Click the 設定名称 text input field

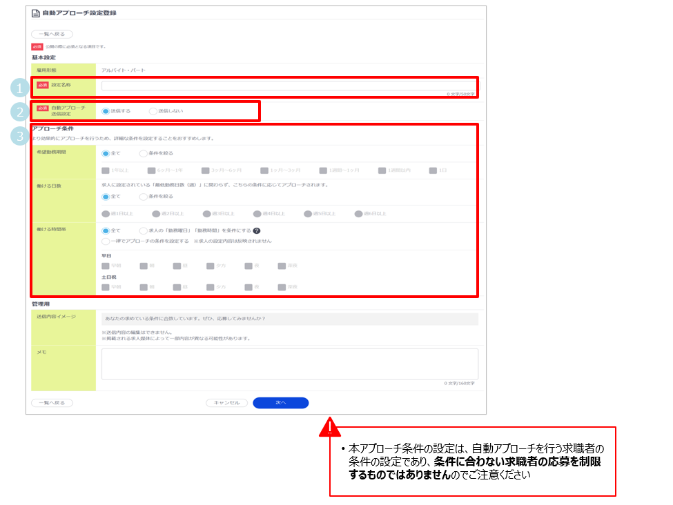tap(288, 86)
